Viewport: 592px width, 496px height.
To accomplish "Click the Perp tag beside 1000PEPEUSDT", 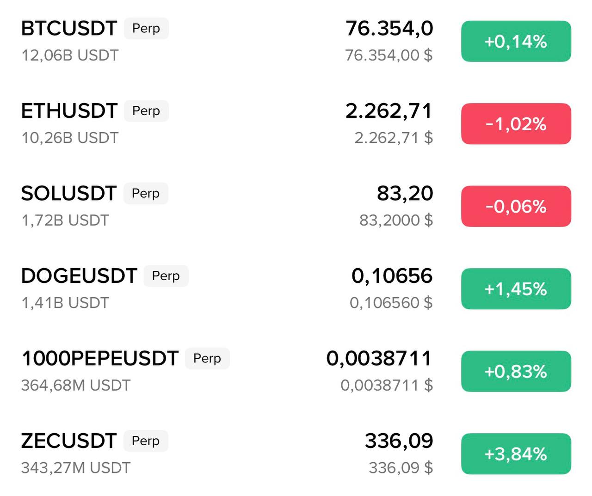I will (x=207, y=358).
